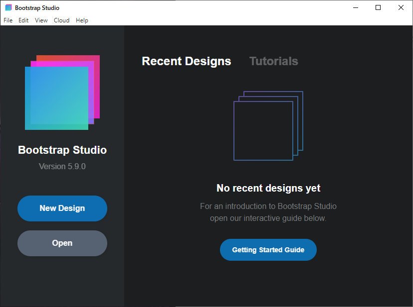Viewport: 413px width, 307px height.
Task: Click the large Bootstrap Studio logo
Action: 62,93
